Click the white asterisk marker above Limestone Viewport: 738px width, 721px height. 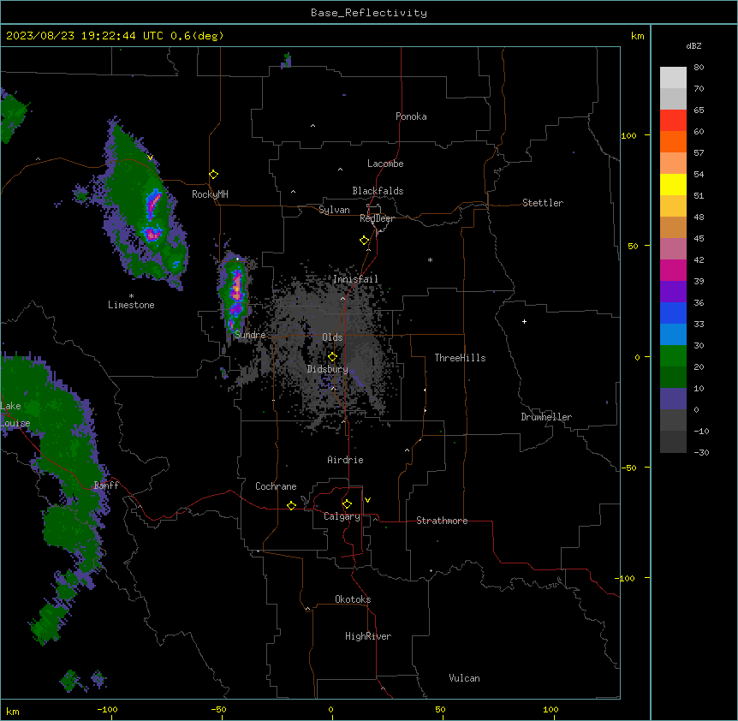[131, 296]
